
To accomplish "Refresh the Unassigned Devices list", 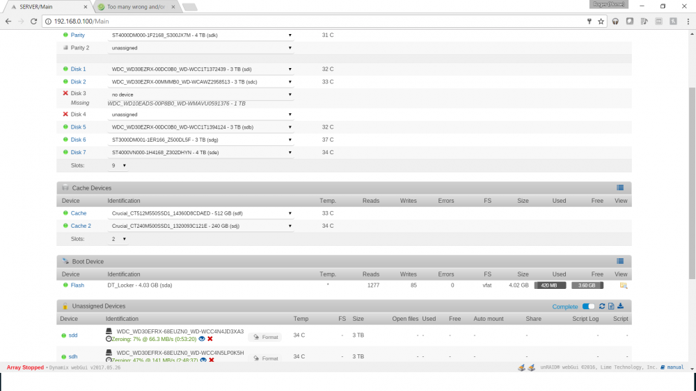I will [602, 306].
